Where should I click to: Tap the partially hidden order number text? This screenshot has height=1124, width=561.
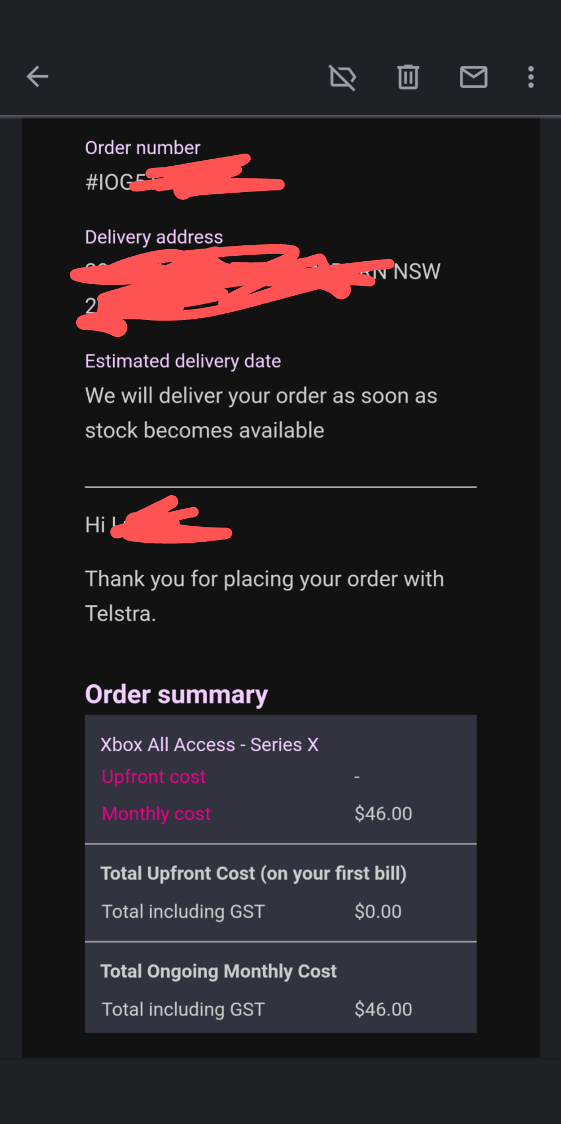184,180
